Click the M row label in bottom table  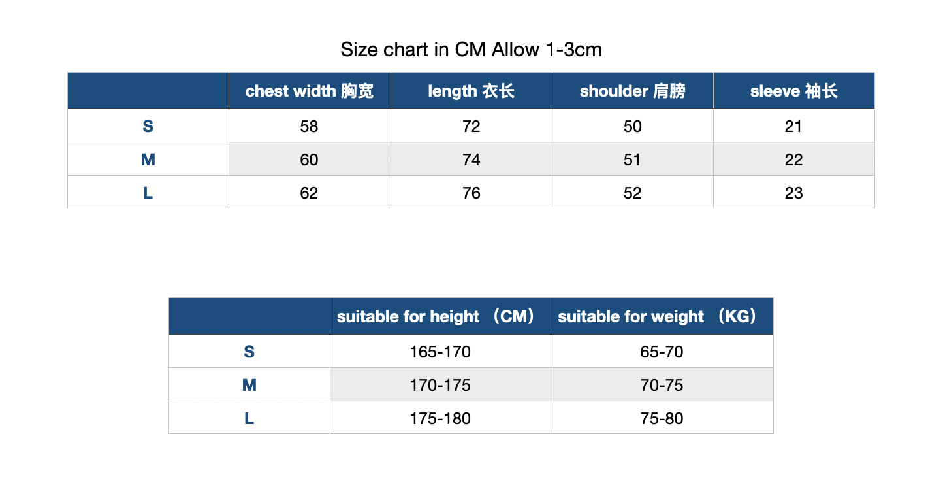(249, 385)
